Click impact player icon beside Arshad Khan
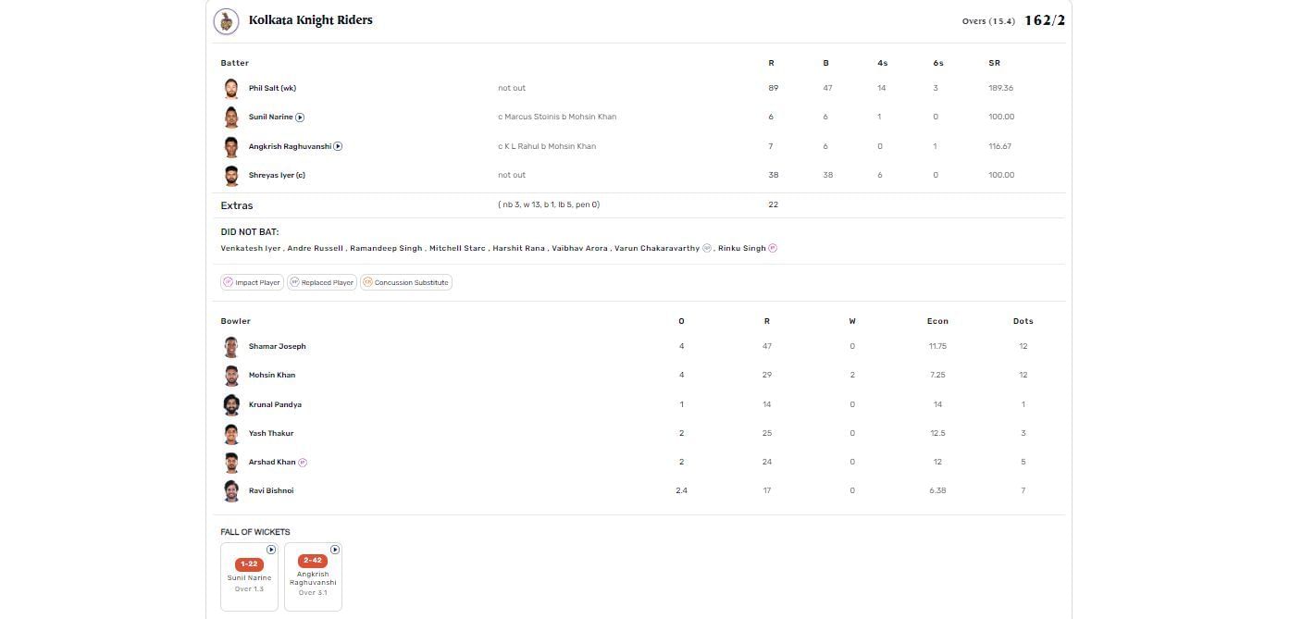The height and width of the screenshot is (619, 1290). 303,463
